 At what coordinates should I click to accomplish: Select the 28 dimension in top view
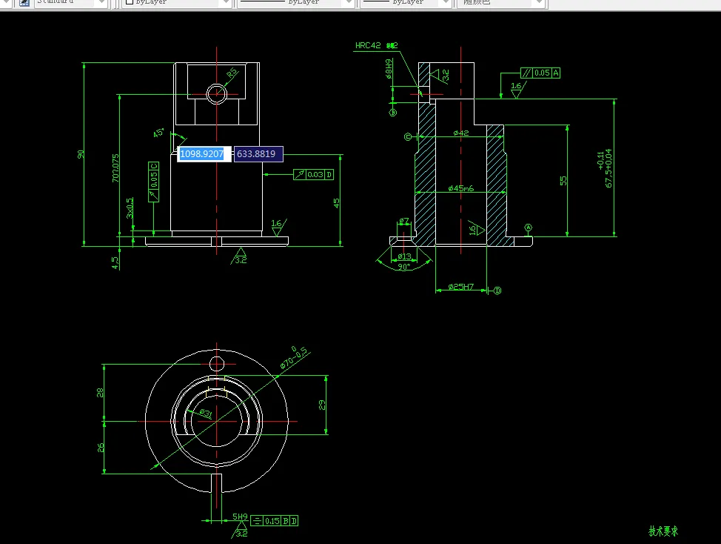pyautogui.click(x=100, y=393)
